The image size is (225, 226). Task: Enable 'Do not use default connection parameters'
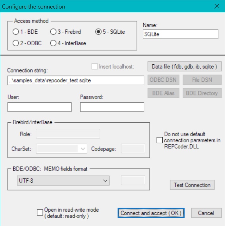tap(160, 140)
